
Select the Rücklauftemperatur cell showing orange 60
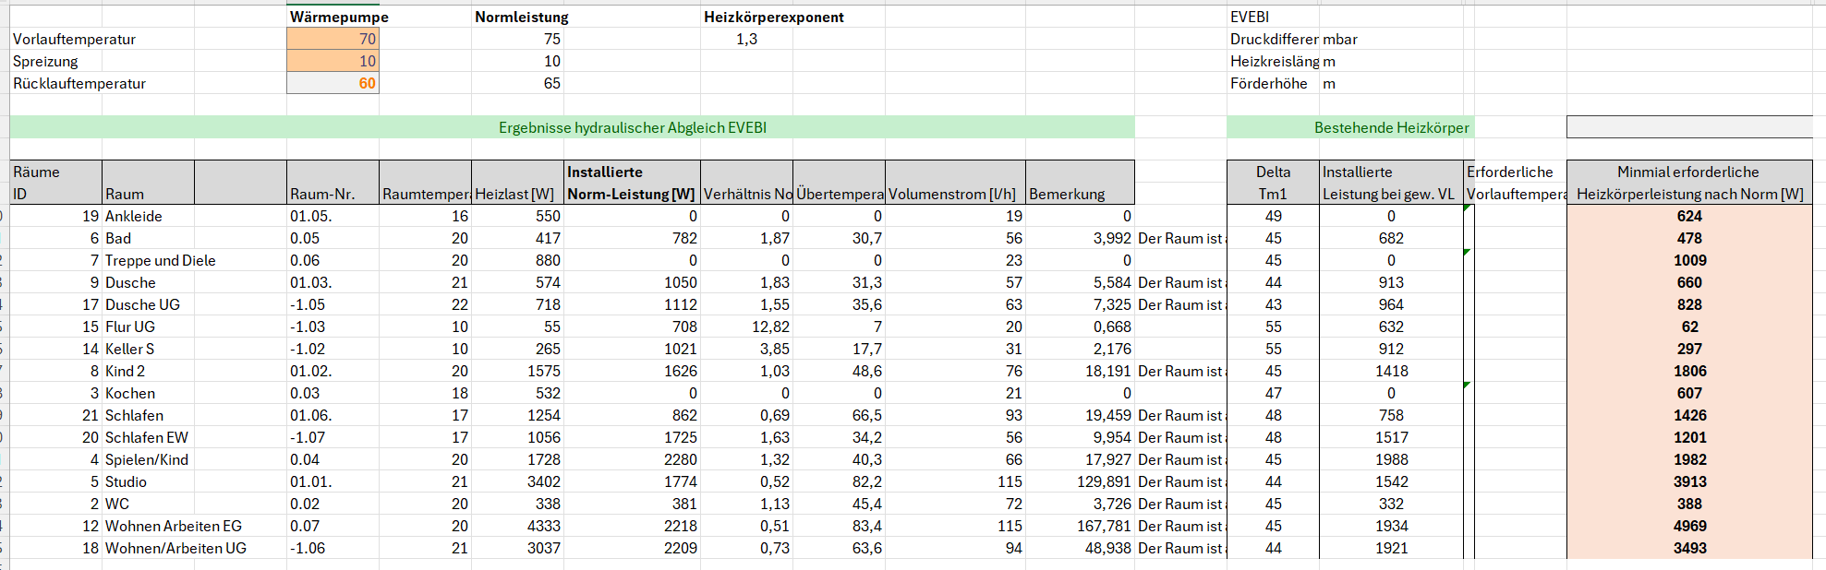[x=333, y=83]
